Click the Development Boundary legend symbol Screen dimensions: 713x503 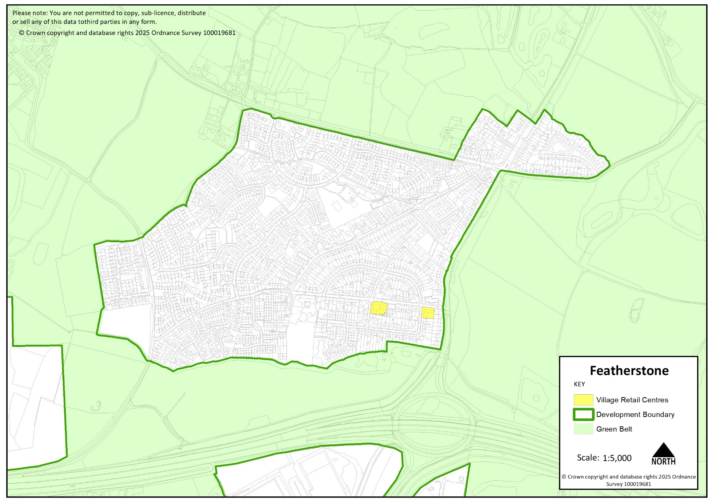(x=583, y=415)
